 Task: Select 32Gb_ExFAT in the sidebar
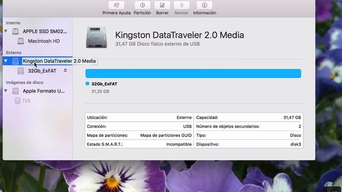click(42, 71)
